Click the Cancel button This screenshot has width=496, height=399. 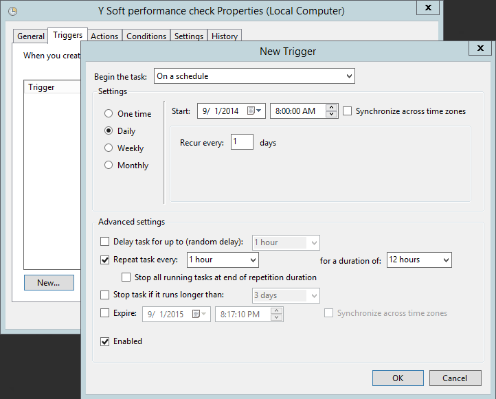(455, 378)
